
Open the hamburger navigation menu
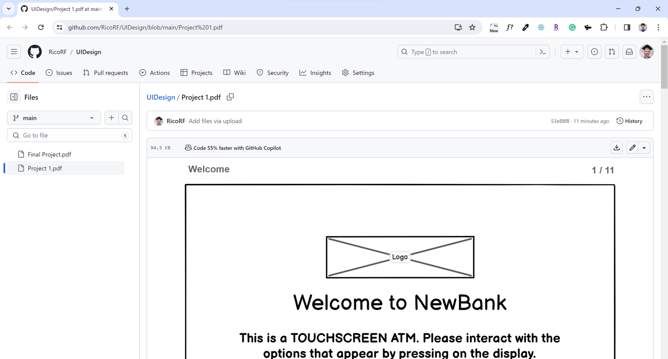coord(14,52)
